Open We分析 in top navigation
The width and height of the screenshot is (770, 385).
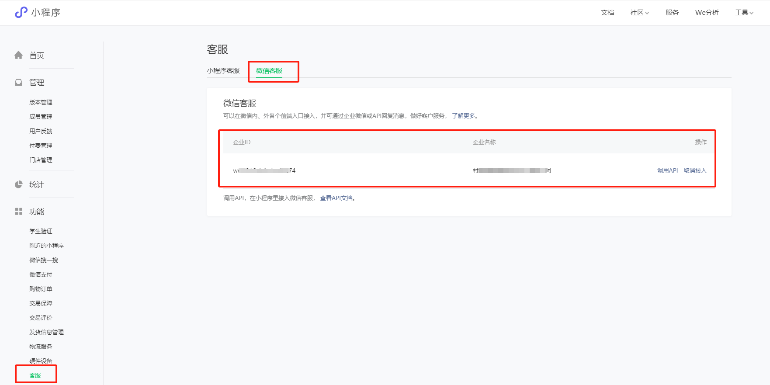[707, 13]
